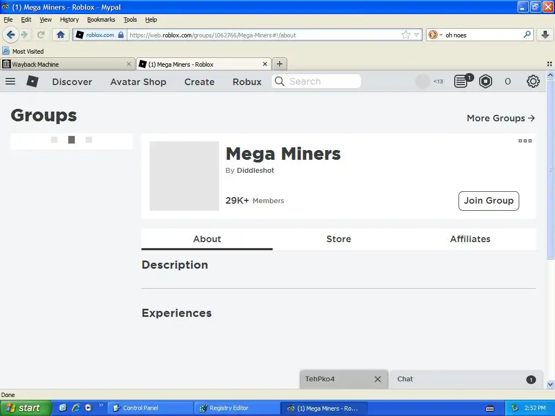Switch to Registry Editor taskbar button

coord(237,408)
